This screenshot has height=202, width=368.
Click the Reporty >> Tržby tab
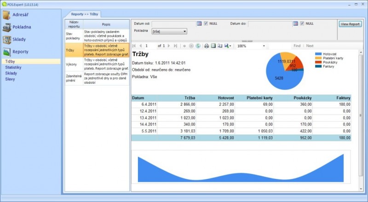84,14
